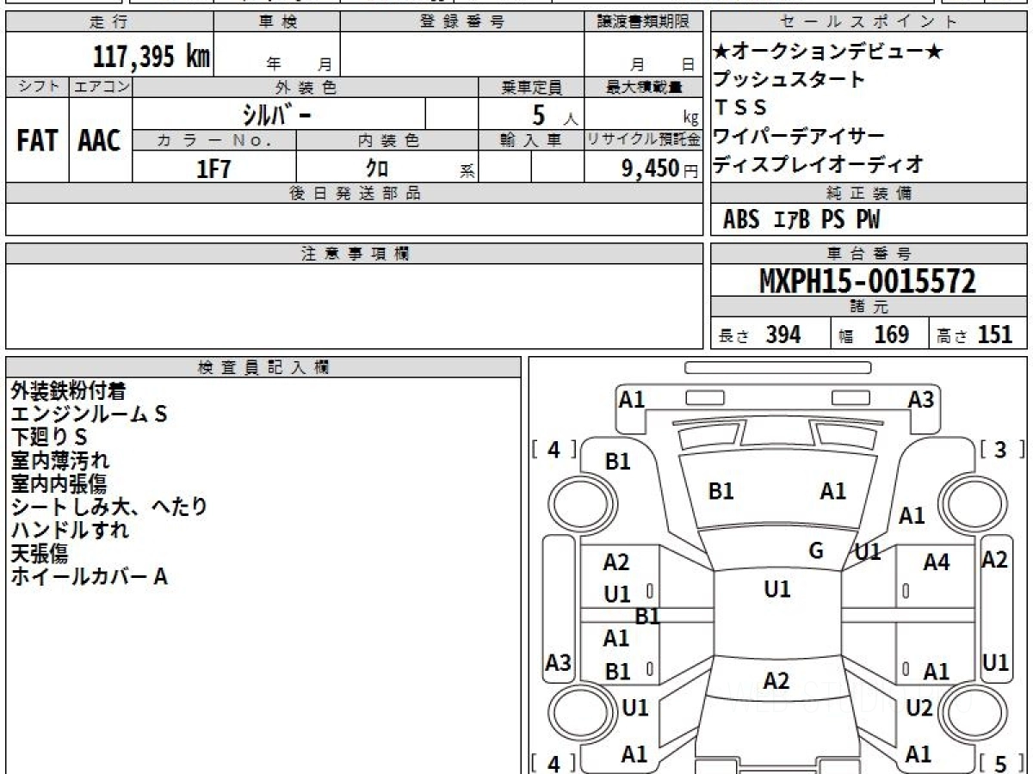Viewport: 1033px width, 774px height.
Task: Click the 輸入車 header
Action: pyautogui.click(x=531, y=140)
